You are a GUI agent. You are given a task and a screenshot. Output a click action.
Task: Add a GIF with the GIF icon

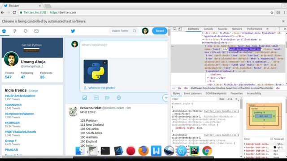96,98
